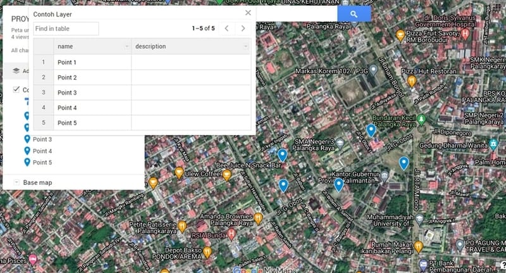
Task: Click the blue search button
Action: coord(354,14)
